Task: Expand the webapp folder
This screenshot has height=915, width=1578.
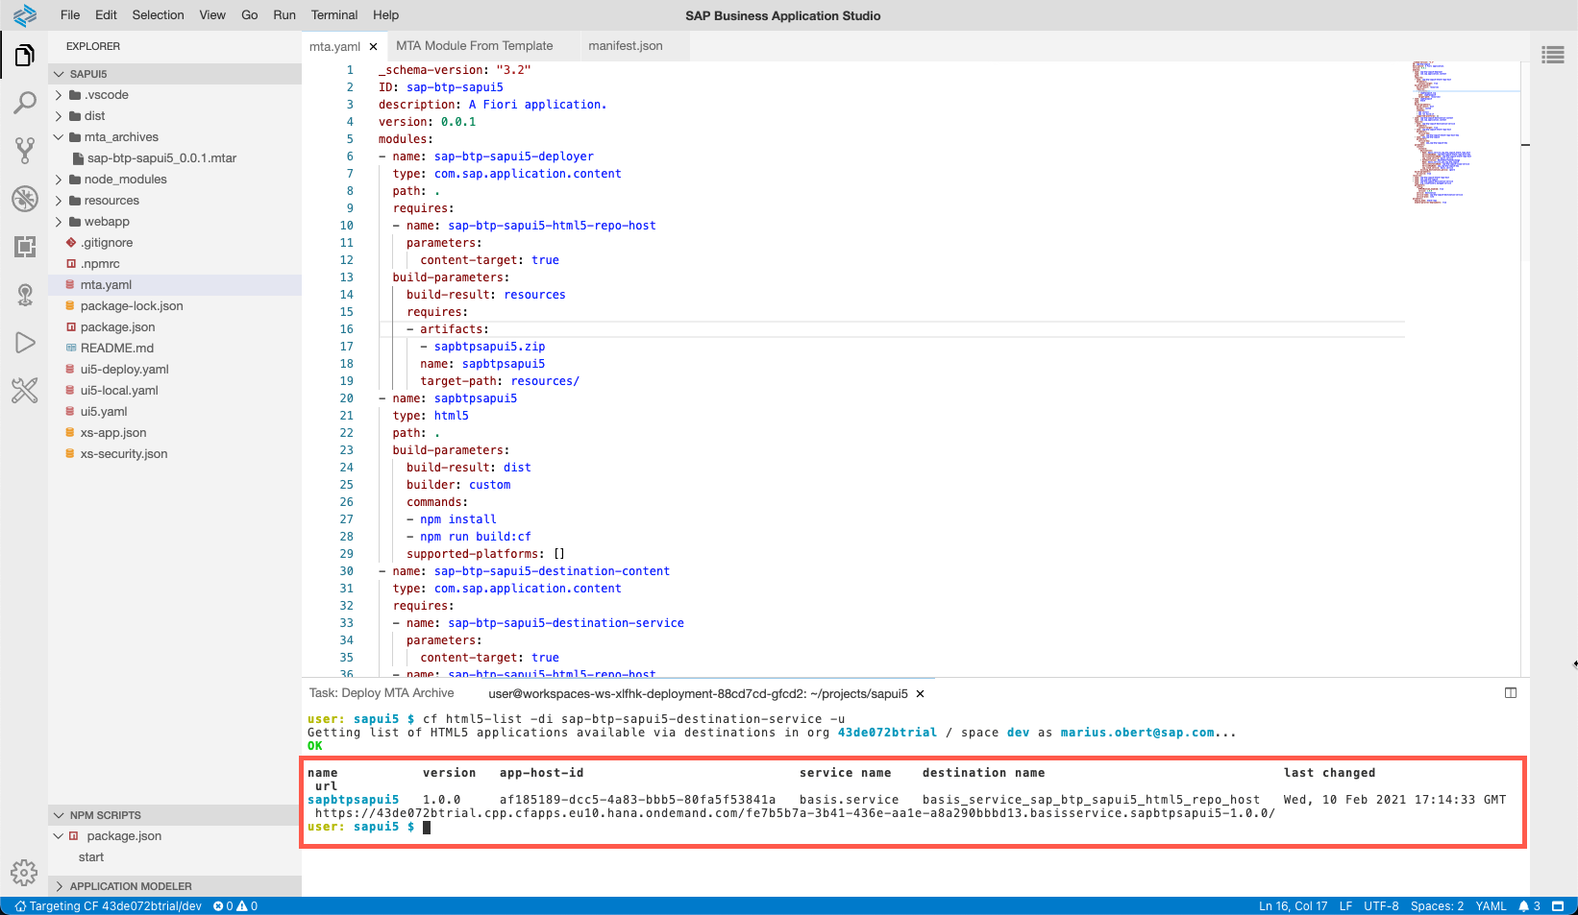Action: tap(60, 222)
